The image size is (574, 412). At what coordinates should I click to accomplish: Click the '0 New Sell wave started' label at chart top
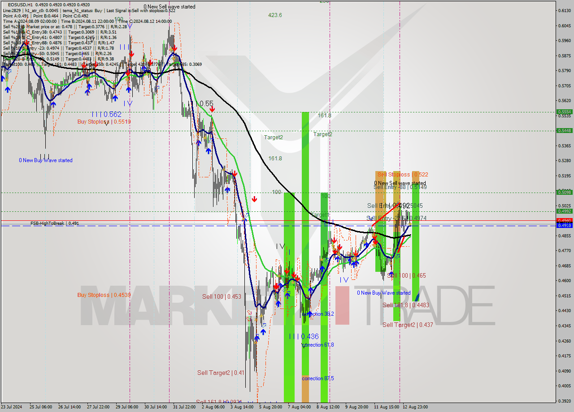170,7
